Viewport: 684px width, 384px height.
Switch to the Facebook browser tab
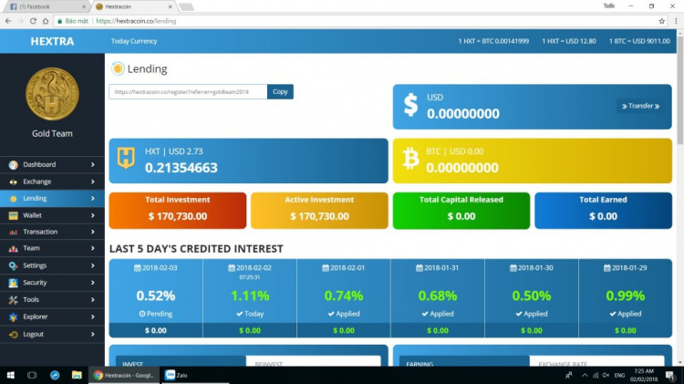(46, 6)
